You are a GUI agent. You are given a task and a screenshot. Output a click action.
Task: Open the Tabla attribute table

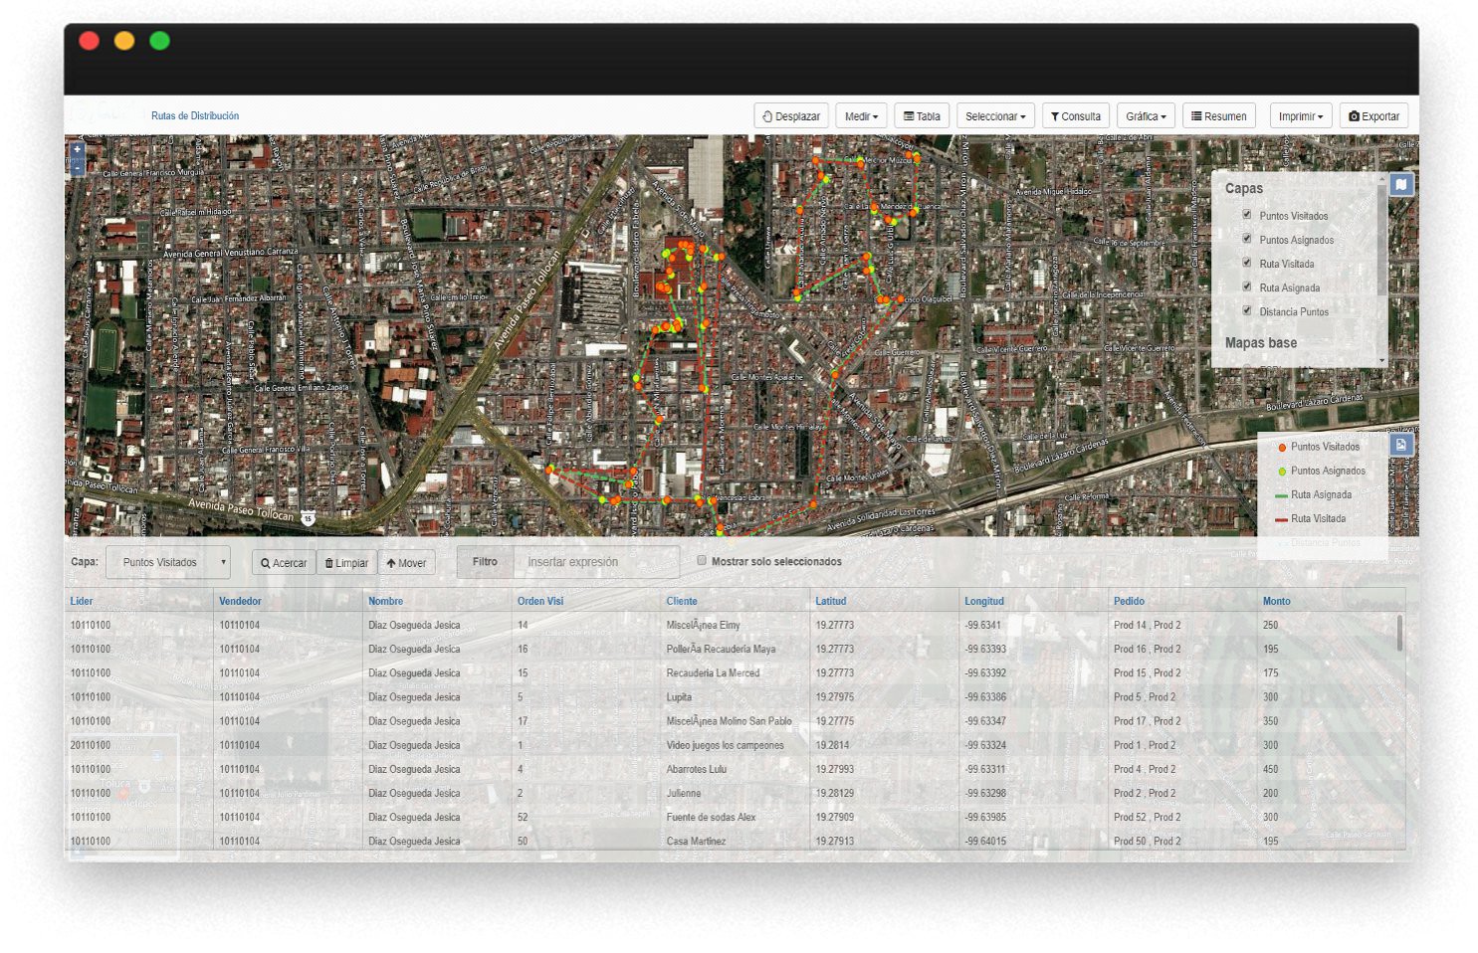point(922,116)
